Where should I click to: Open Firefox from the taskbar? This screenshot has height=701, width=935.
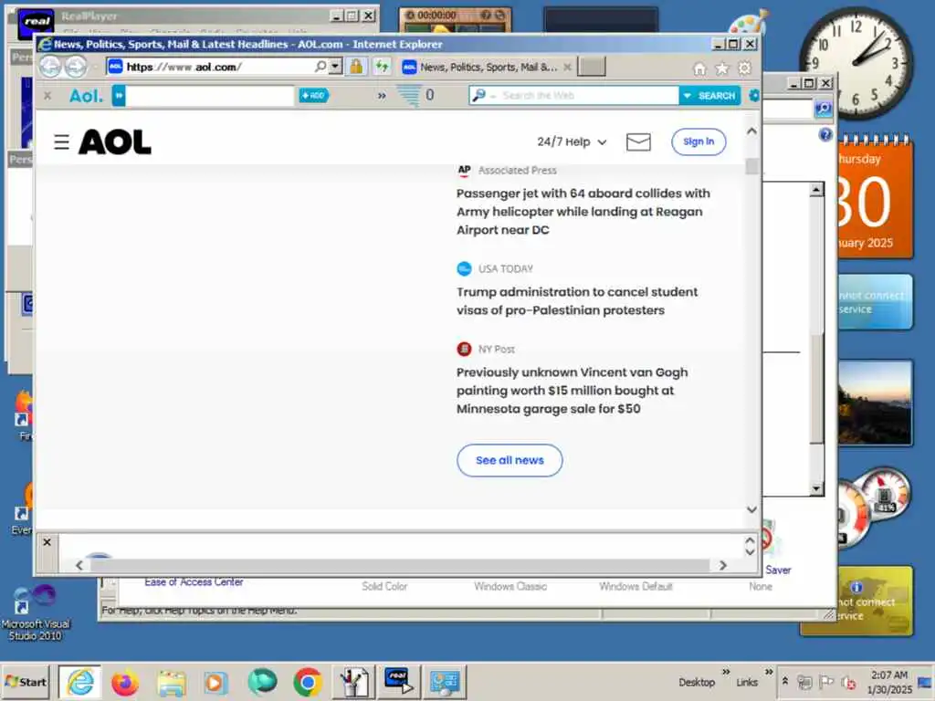(124, 682)
